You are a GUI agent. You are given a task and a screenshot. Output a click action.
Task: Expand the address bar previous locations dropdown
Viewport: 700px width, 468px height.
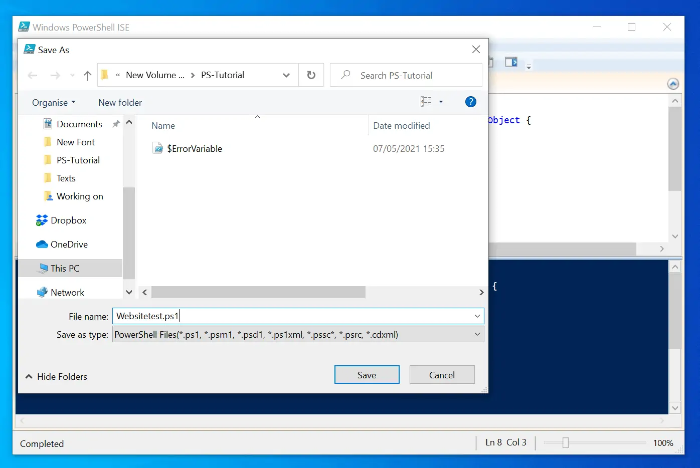pyautogui.click(x=286, y=75)
